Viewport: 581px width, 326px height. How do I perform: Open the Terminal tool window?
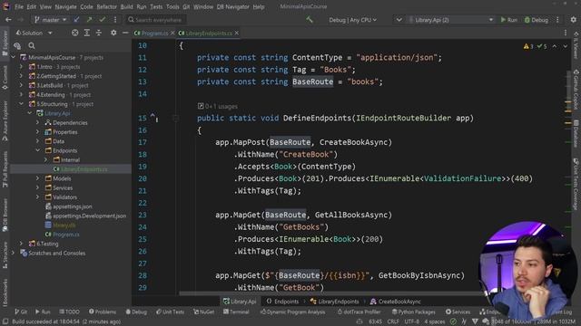click(236, 312)
